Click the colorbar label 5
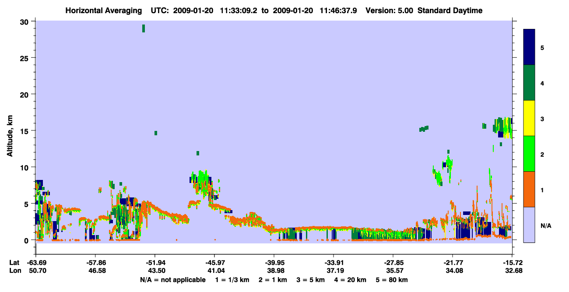This screenshot has width=569, height=292. pos(542,47)
